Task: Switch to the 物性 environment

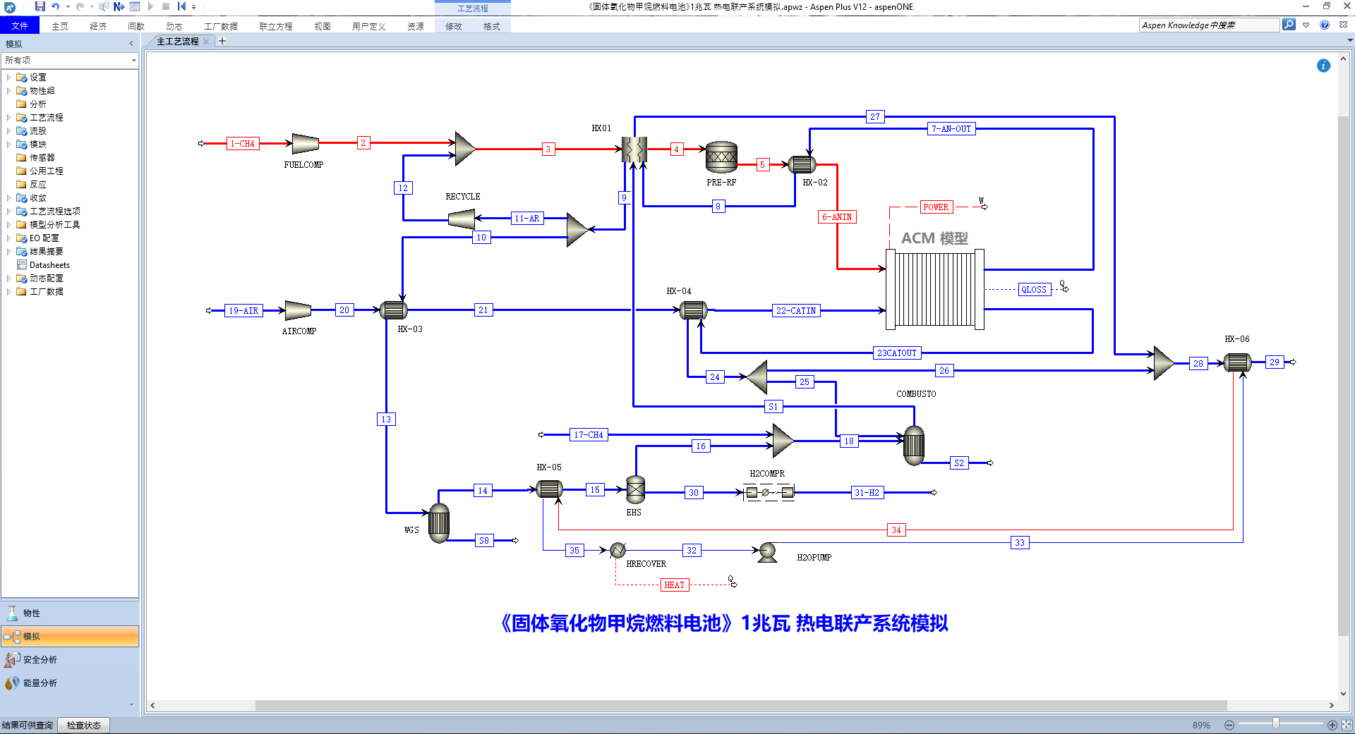Action: 69,613
